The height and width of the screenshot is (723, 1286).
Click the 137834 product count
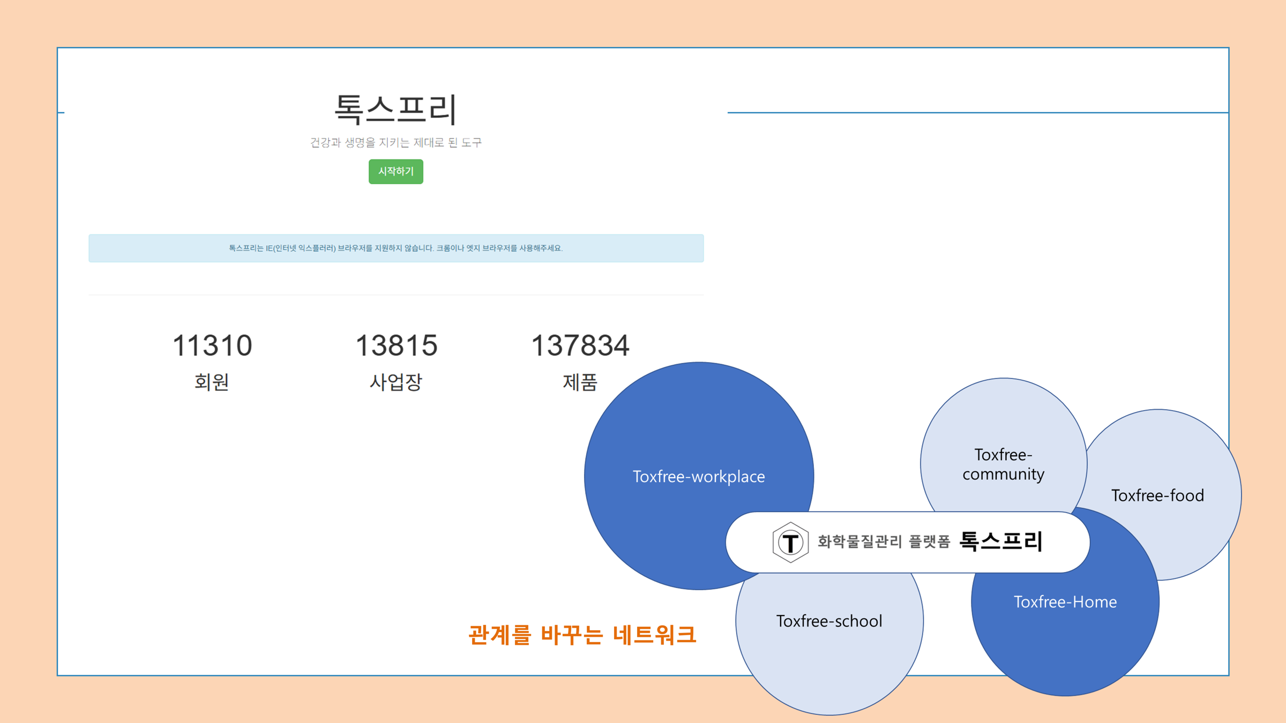(580, 345)
